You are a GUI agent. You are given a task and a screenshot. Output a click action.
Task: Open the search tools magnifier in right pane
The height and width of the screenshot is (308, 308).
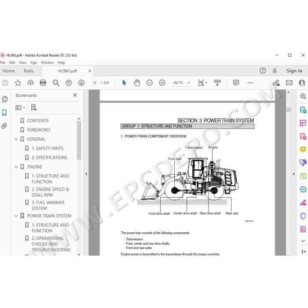(x=303, y=96)
